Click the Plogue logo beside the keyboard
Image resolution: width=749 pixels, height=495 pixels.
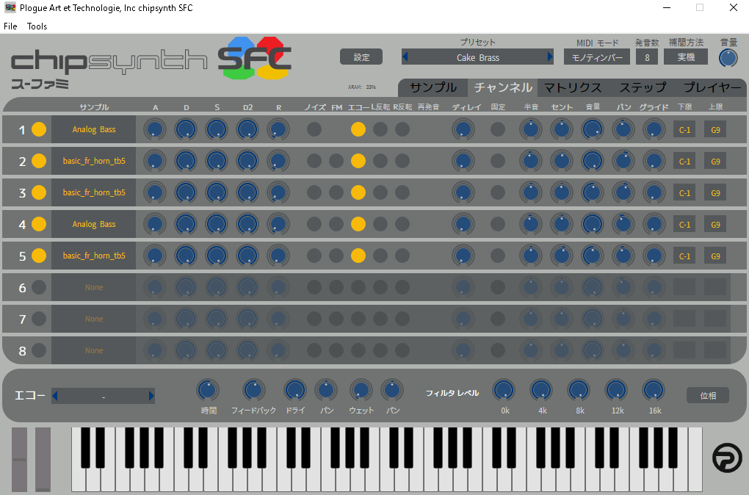pyautogui.click(x=726, y=458)
